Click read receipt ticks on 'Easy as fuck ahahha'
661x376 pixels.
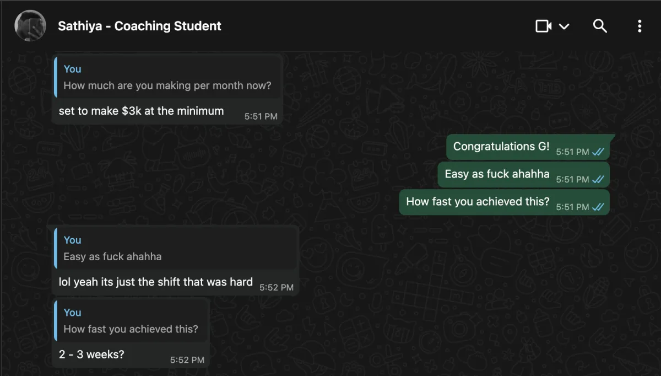coord(598,179)
